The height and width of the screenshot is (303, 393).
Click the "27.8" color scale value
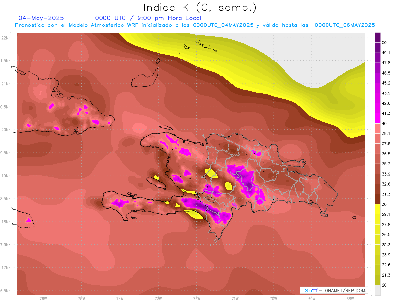pos(386,225)
